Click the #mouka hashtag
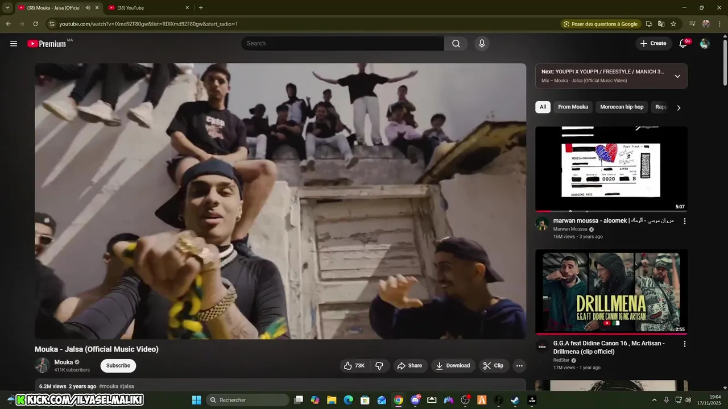This screenshot has height=409, width=728. 109,386
